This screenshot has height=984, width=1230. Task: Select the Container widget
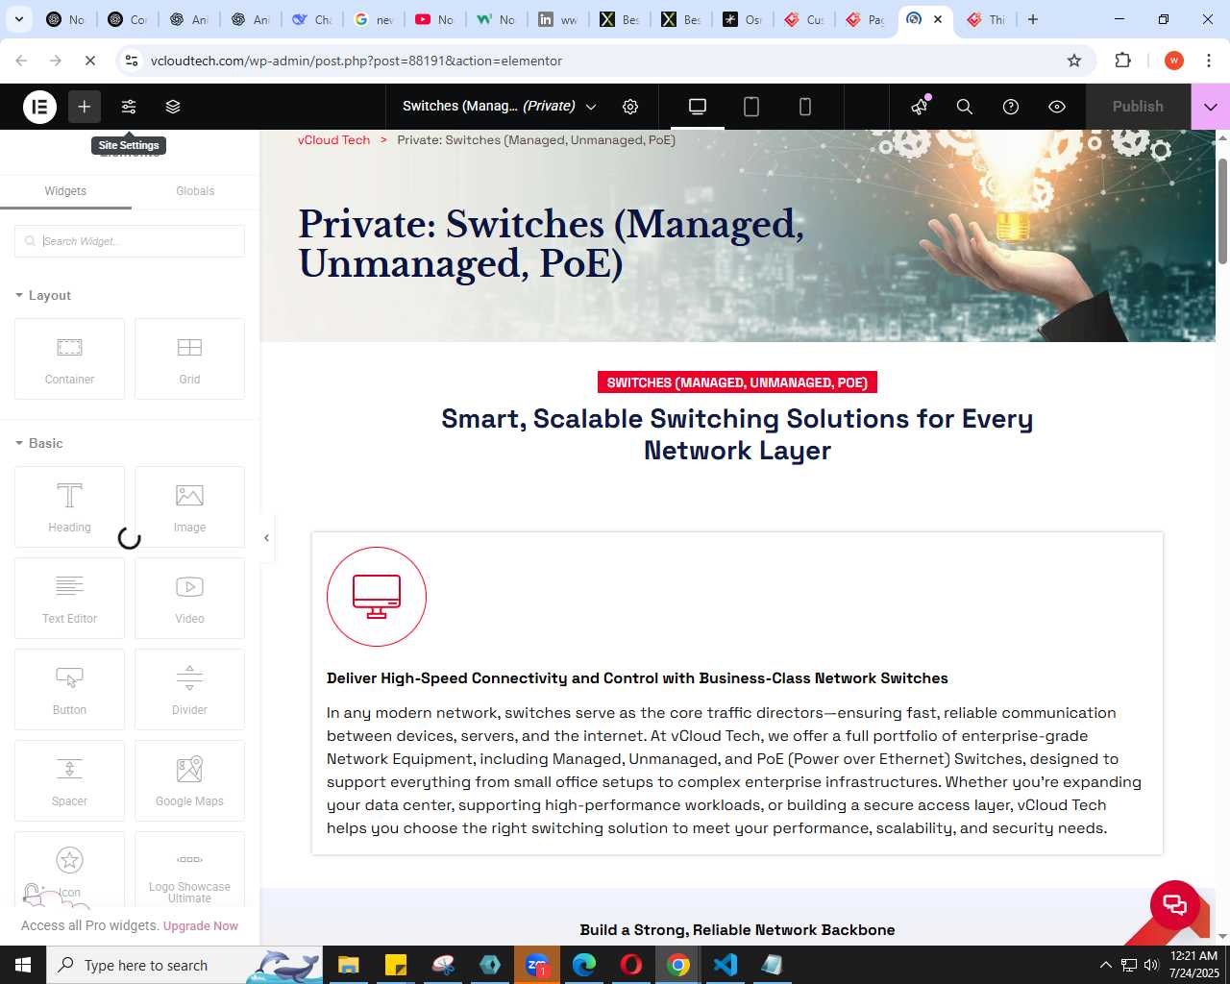tap(69, 358)
